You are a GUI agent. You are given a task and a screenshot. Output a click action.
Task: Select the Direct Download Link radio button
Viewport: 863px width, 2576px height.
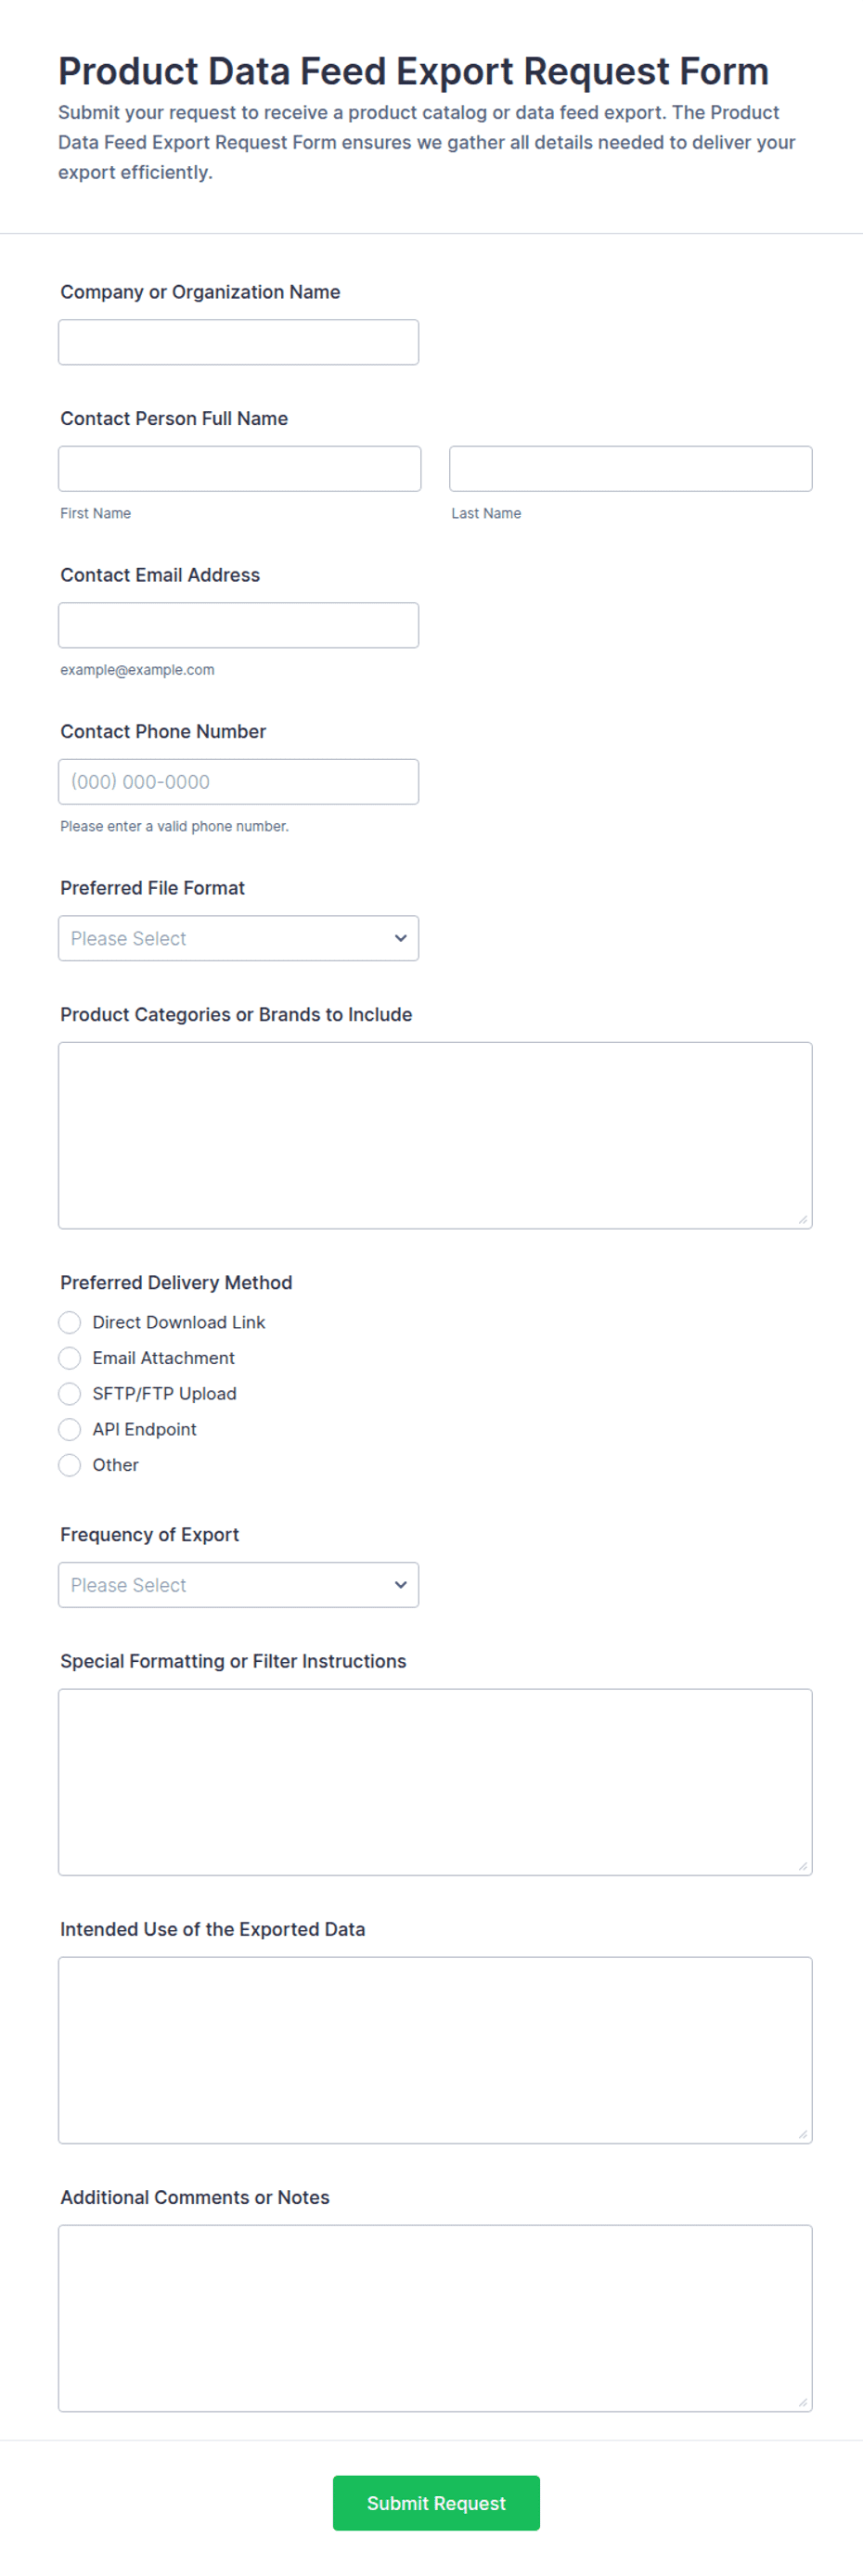[69, 1322]
